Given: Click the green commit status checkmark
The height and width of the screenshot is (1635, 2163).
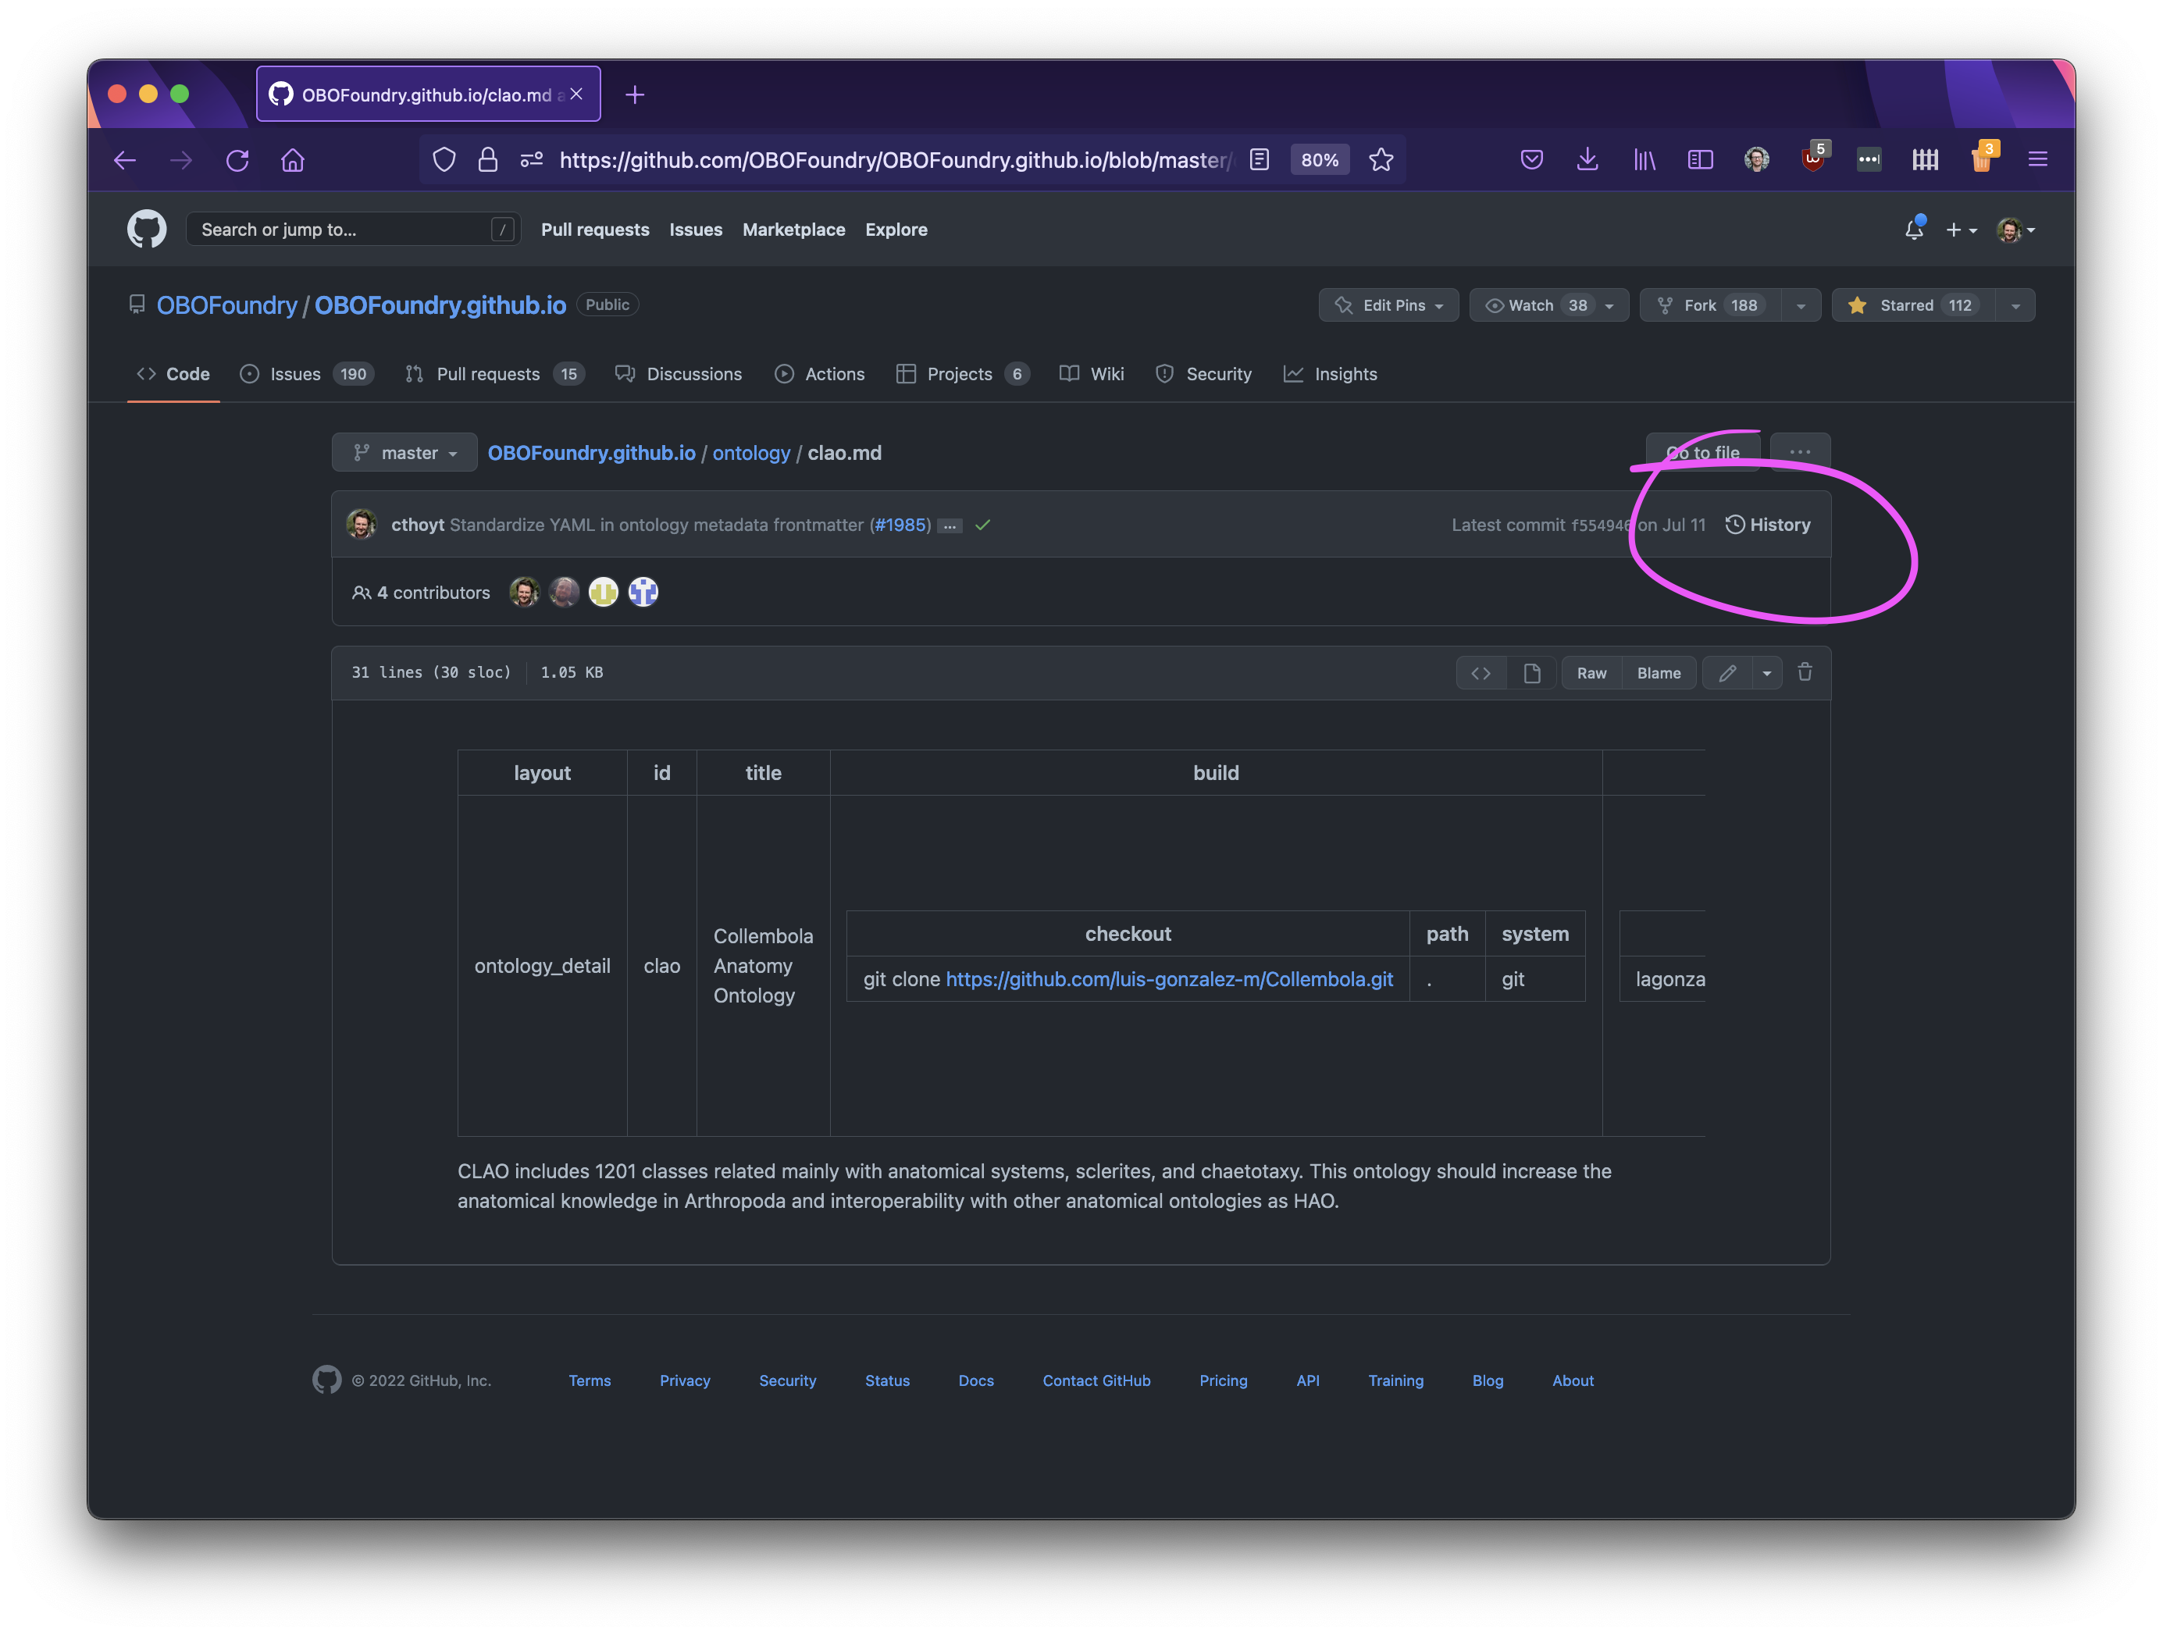Looking at the screenshot, I should click(x=983, y=525).
